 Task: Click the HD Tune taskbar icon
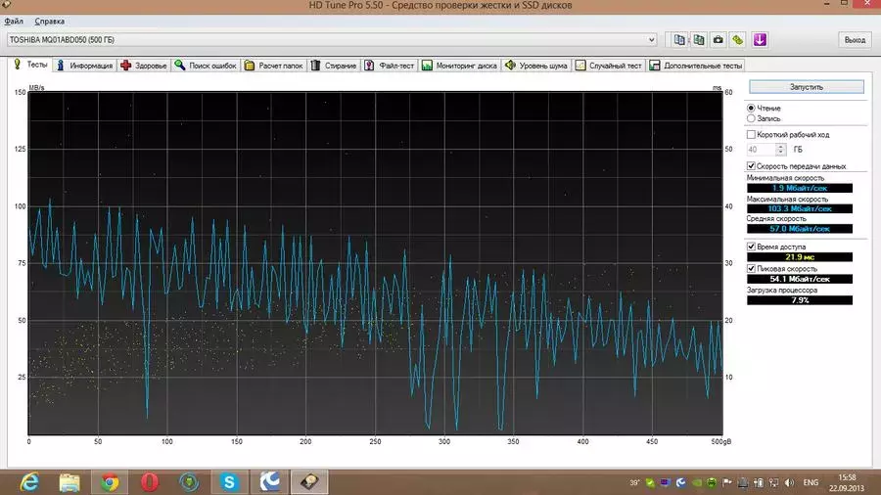309,482
